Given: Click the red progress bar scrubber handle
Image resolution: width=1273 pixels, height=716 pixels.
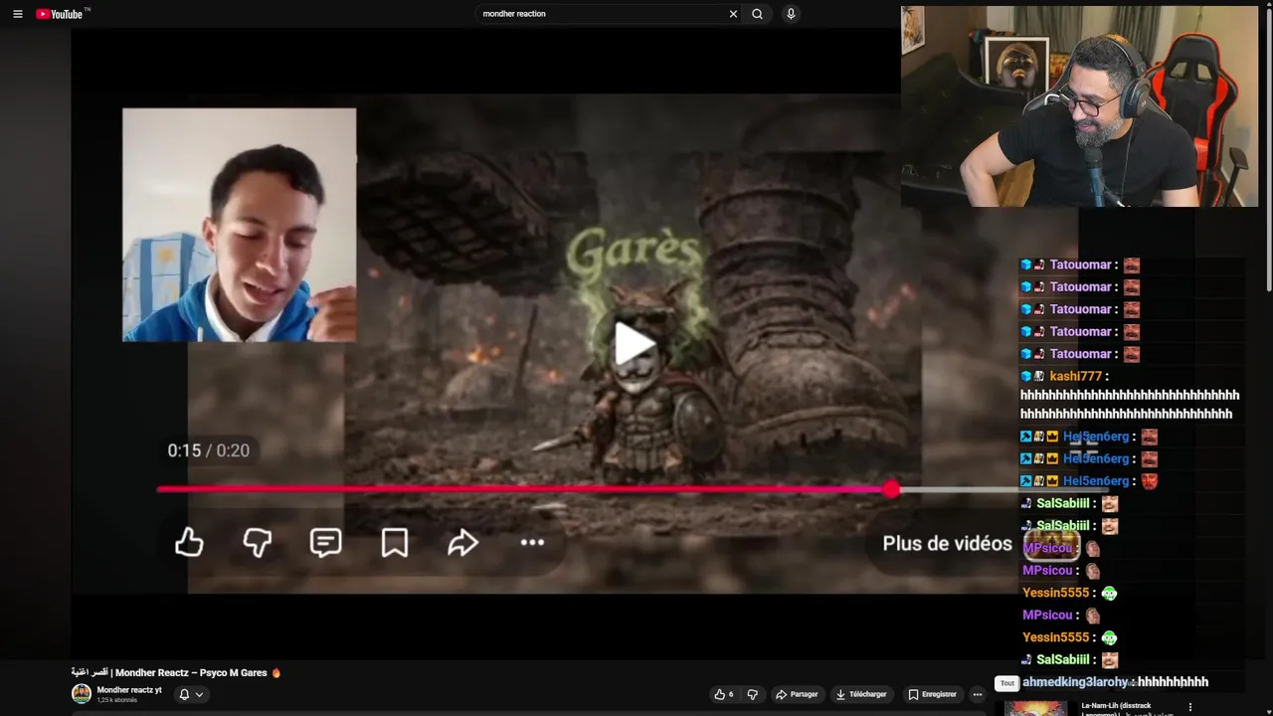Looking at the screenshot, I should point(891,489).
